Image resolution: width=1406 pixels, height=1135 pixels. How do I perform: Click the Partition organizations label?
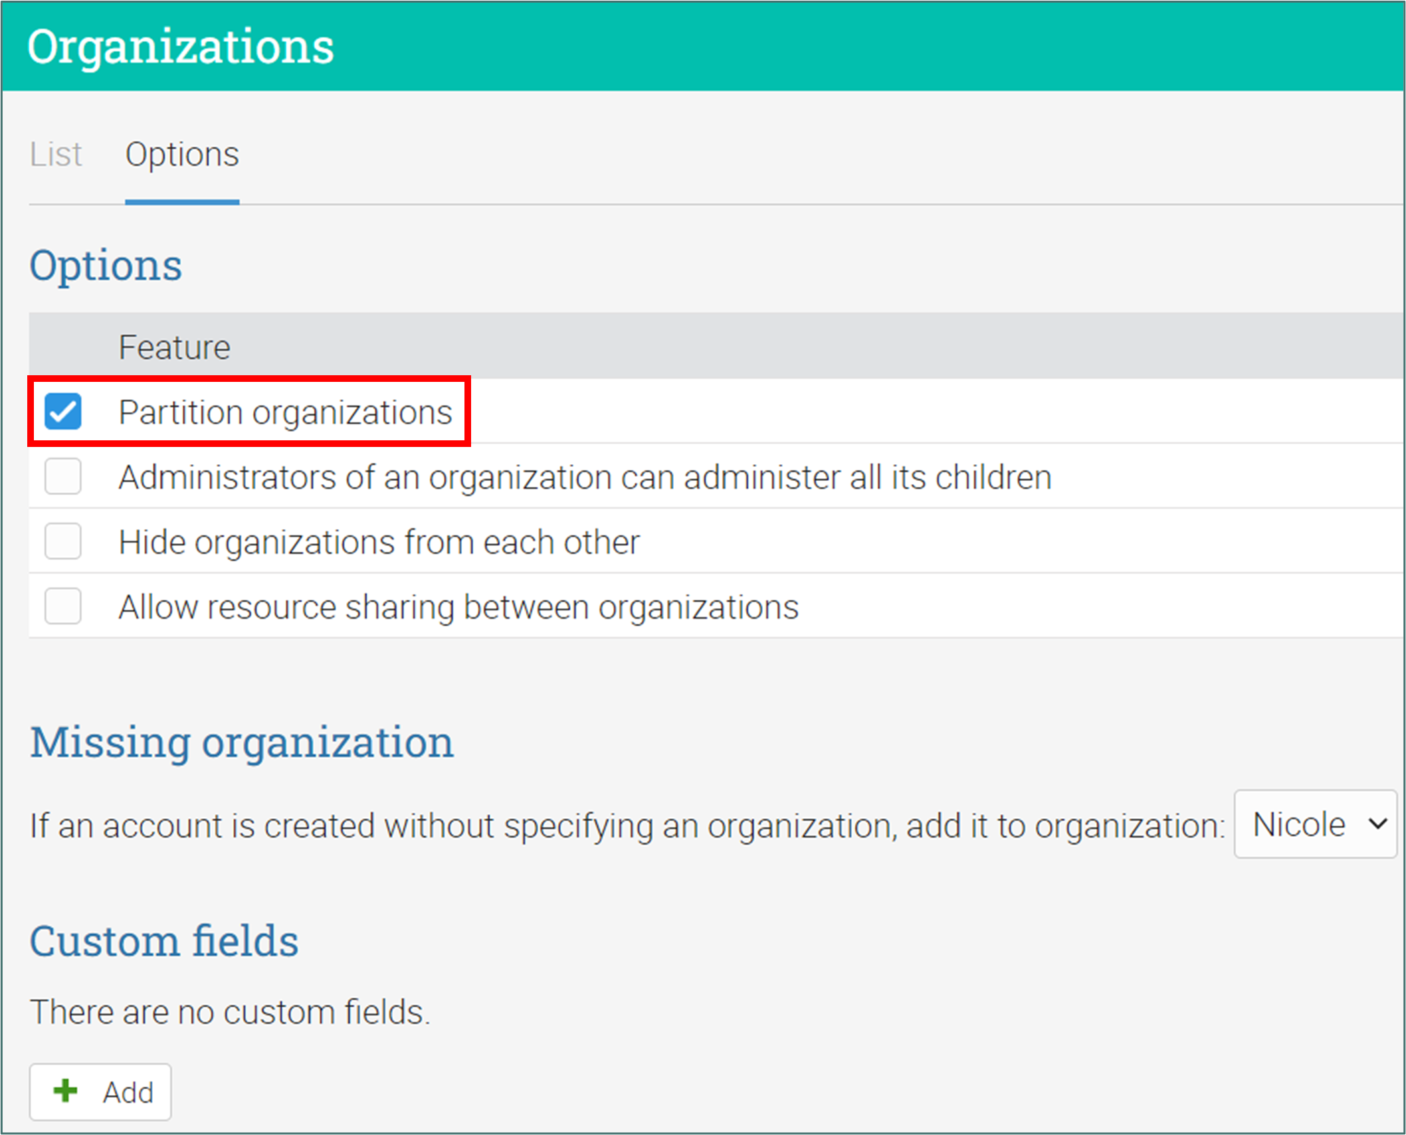pos(285,412)
